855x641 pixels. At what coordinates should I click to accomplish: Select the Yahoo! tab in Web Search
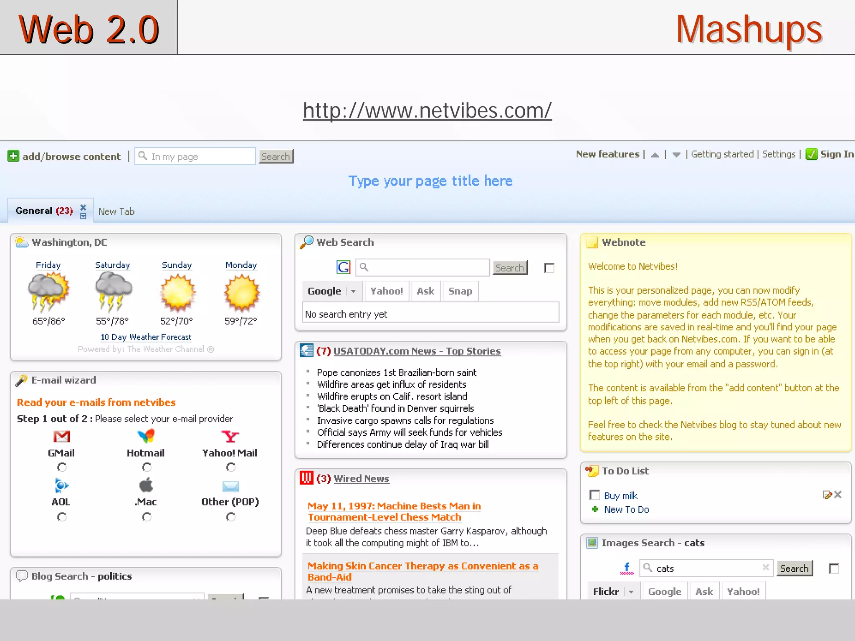[x=386, y=291]
